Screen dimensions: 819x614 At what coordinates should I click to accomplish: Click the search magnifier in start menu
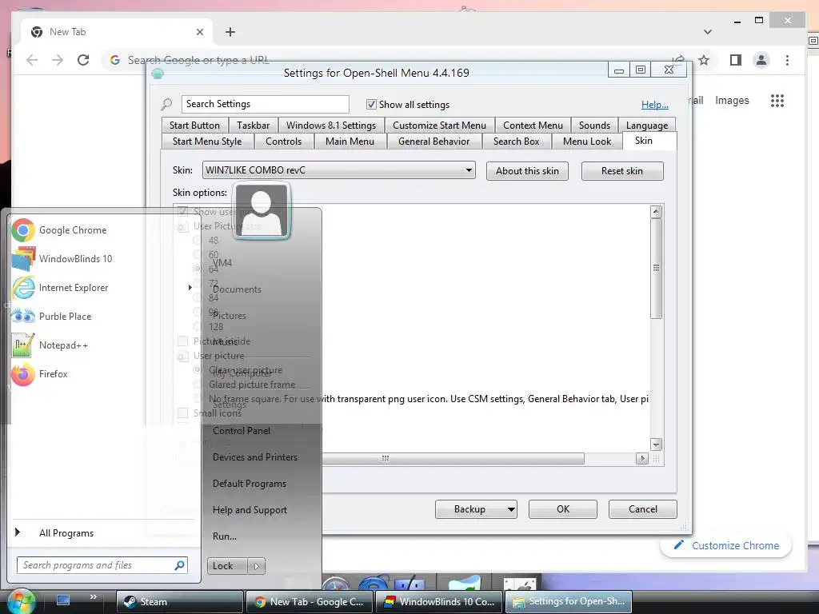179,565
